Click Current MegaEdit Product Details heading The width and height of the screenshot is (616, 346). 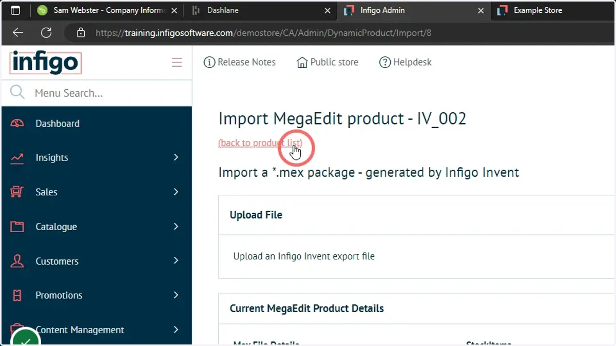pyautogui.click(x=307, y=309)
